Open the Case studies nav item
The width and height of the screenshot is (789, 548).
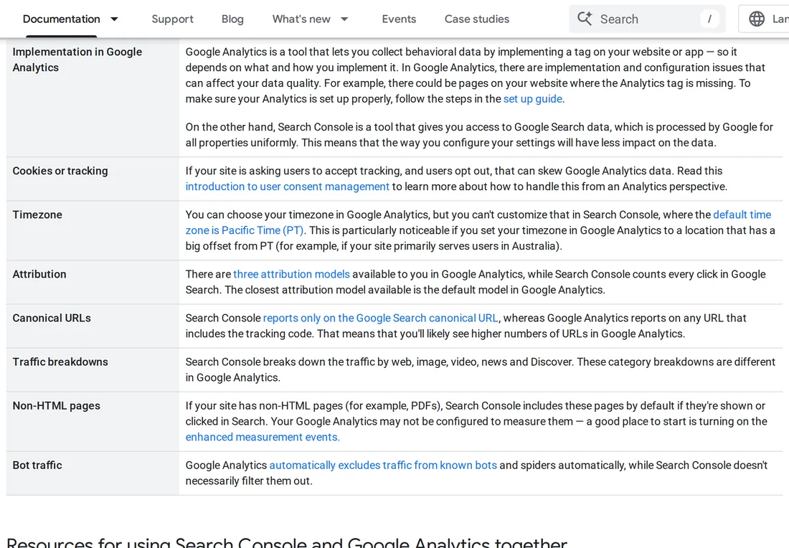click(x=476, y=19)
